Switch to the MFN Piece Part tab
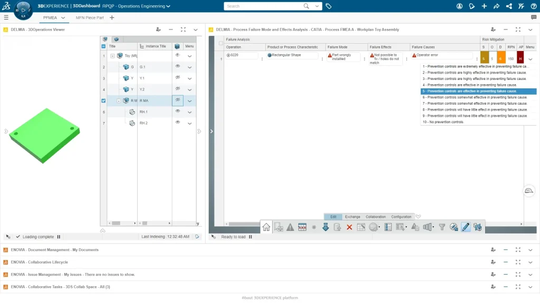 coord(90,18)
